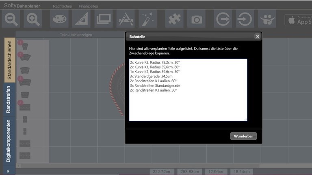Open the color palette tool

point(59,19)
